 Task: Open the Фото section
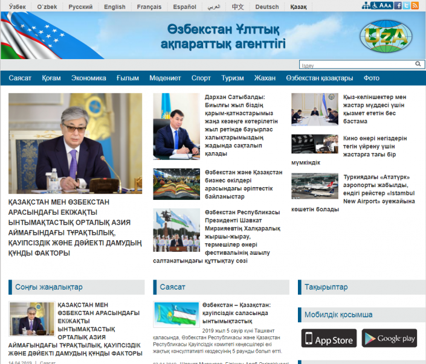(372, 78)
